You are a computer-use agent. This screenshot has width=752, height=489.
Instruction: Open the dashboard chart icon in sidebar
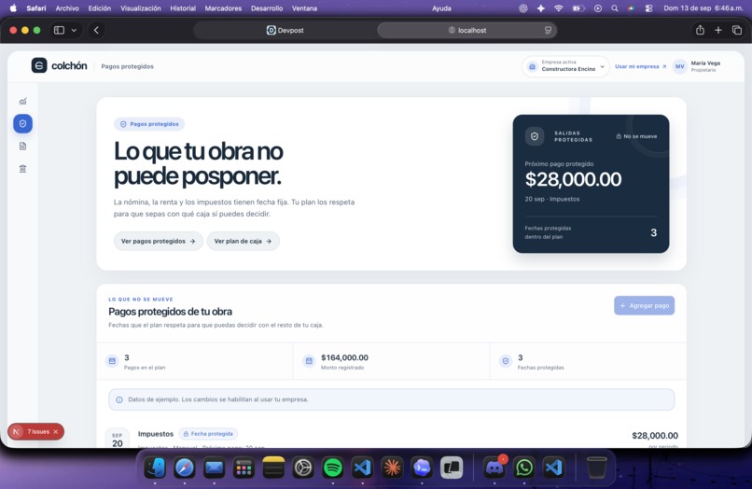click(22, 102)
